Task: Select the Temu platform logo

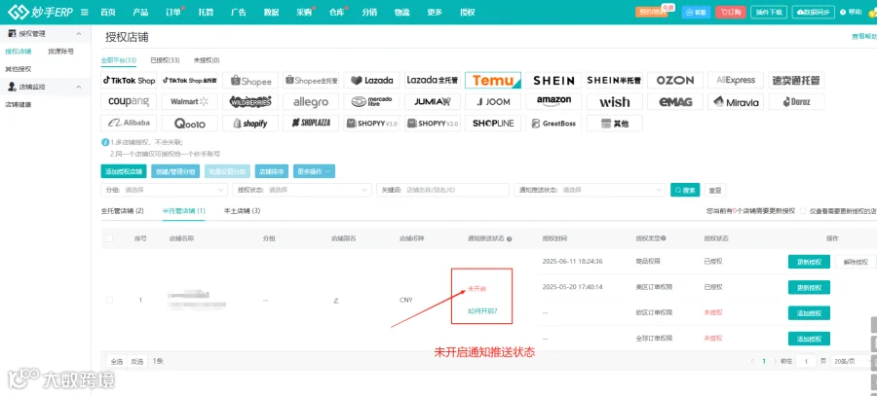Action: click(493, 81)
